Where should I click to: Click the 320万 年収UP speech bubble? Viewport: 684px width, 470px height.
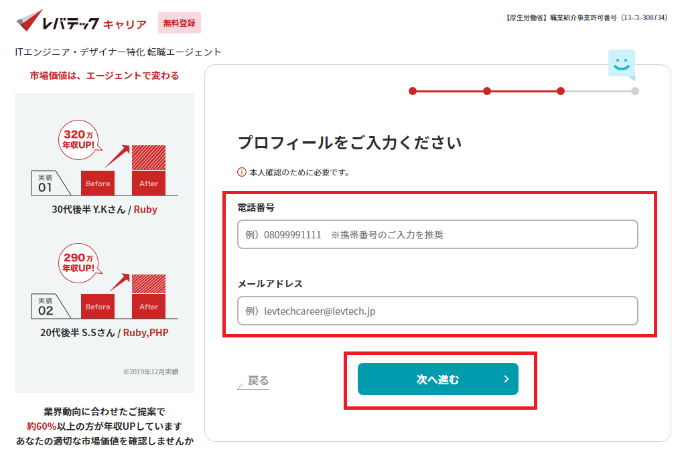(78, 139)
